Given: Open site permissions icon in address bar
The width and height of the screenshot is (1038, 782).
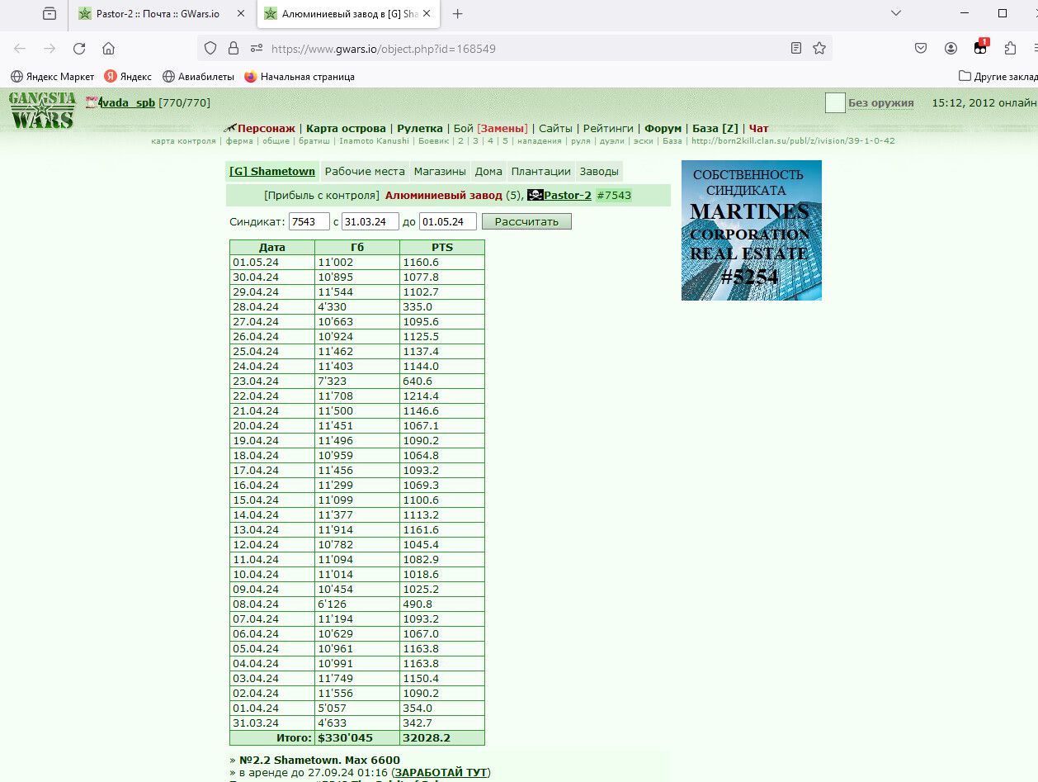Looking at the screenshot, I should 257,49.
